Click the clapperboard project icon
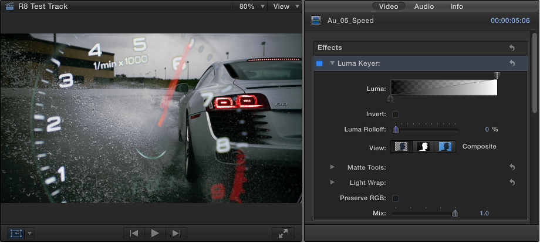 tap(10, 6)
